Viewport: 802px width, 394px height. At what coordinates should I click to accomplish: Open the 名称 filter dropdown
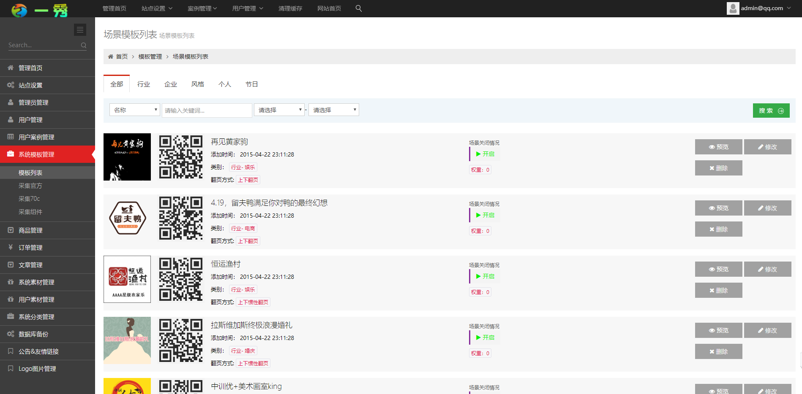point(134,110)
